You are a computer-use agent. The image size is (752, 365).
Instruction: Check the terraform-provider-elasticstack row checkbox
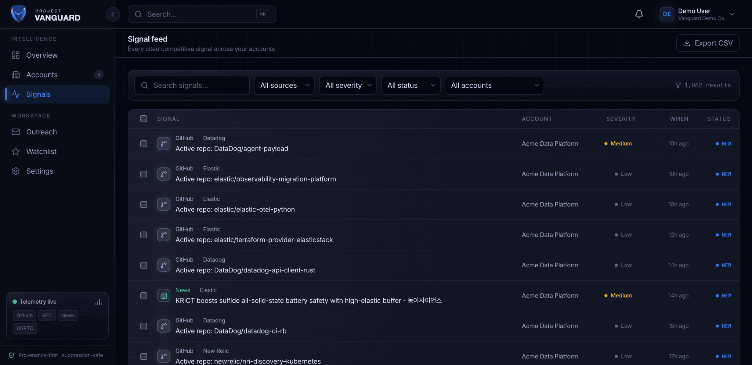144,235
